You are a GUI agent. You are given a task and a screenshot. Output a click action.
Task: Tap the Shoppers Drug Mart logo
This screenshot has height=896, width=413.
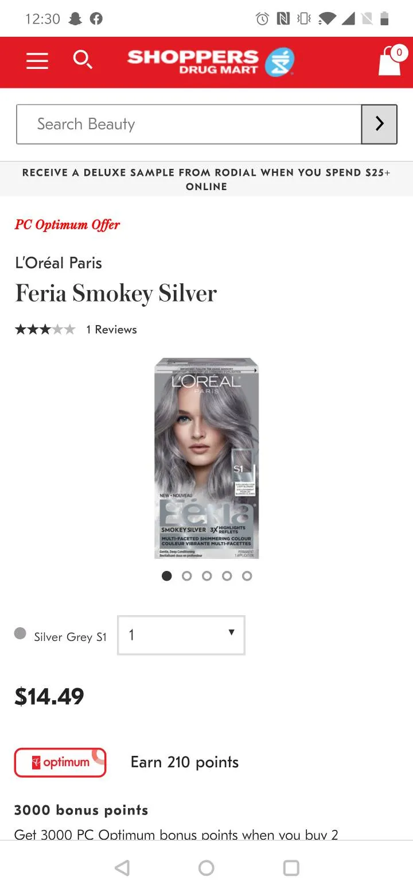click(x=211, y=62)
